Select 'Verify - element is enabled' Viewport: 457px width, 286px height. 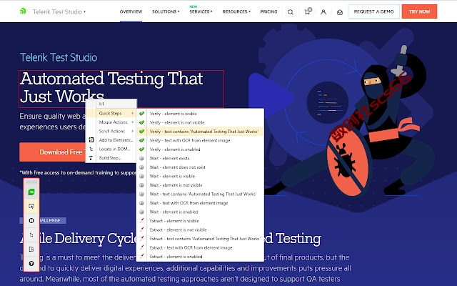(x=200, y=149)
